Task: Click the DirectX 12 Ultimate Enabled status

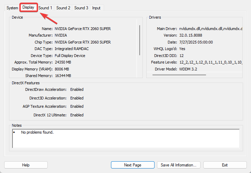Action: tap(77, 115)
